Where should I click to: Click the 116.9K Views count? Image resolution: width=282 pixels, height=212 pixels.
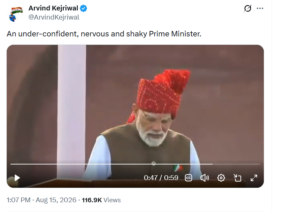[x=101, y=200]
